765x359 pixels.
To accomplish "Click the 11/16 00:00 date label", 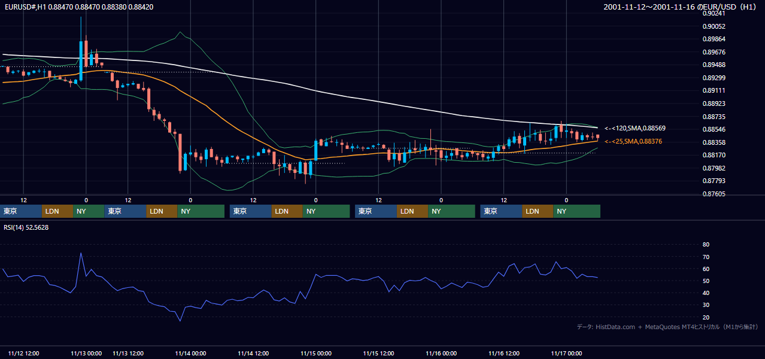I will (x=441, y=353).
